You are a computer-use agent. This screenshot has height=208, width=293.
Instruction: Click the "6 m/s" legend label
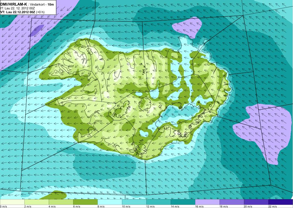click(x=76, y=207)
